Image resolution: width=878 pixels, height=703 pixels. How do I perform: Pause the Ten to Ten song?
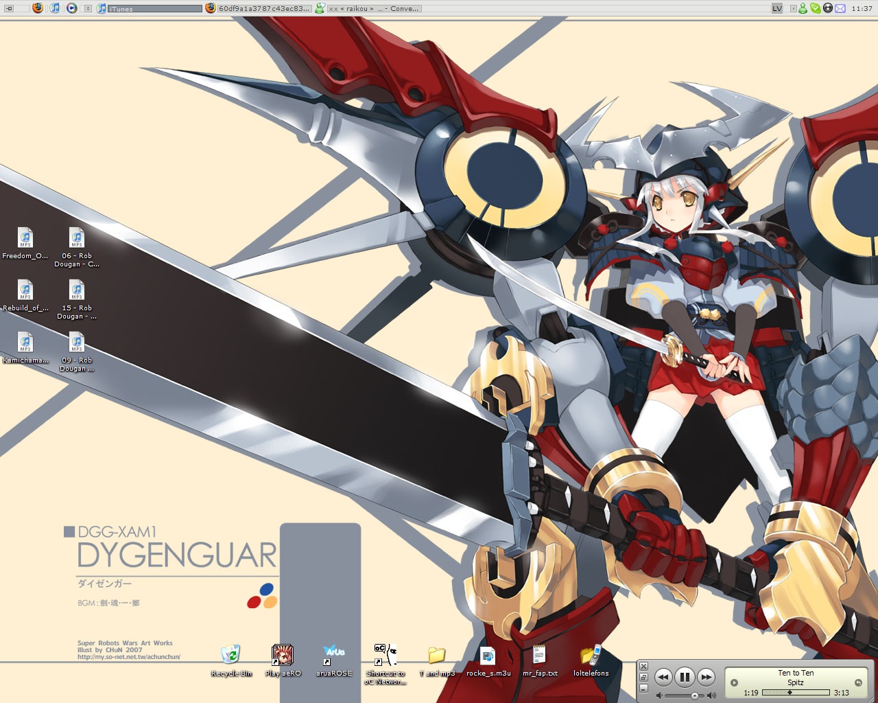tap(685, 678)
